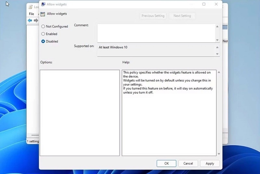
Task: Click inside the Comment text box
Action: 156,33
